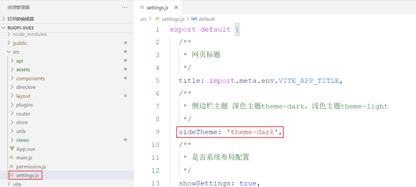Close the settings.js editor tab
This screenshot has height=187, width=416.
pos(176,8)
